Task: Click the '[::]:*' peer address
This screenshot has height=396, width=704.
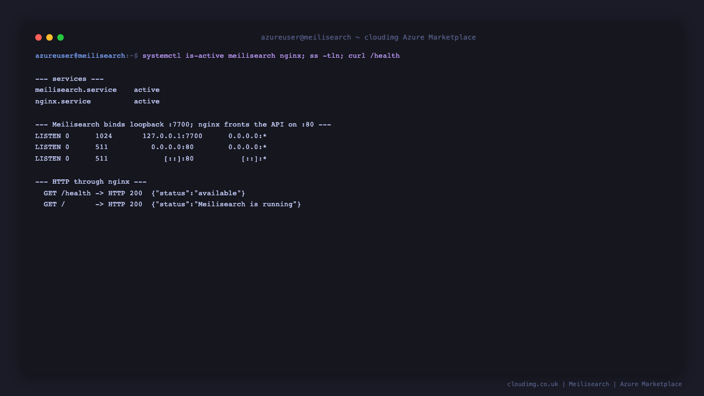Action: tap(254, 158)
